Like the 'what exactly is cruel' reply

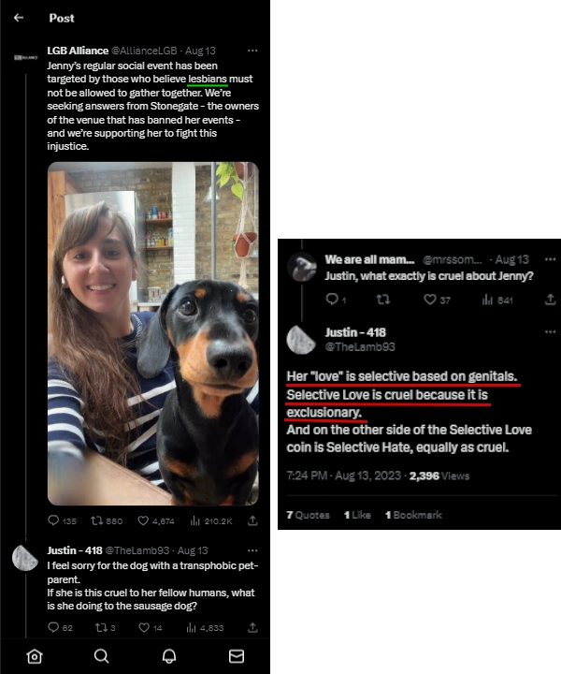(437, 300)
